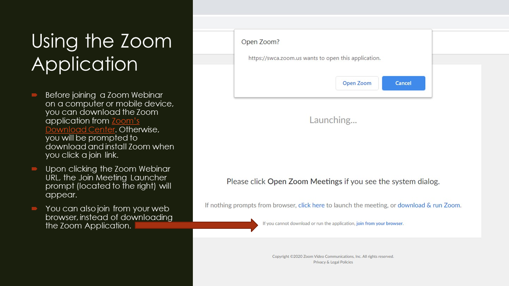Follow the 'click here' launch link

click(x=311, y=205)
